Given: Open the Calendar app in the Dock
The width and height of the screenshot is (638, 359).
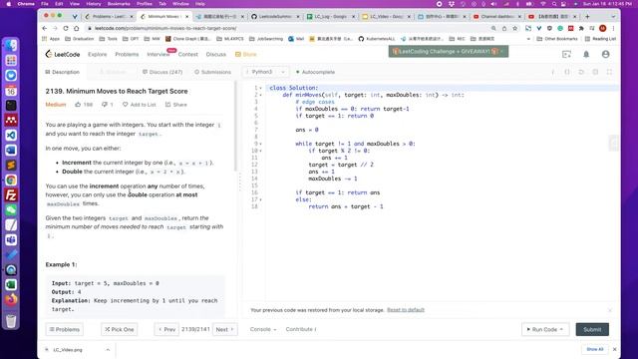Looking at the screenshot, I should (x=11, y=91).
